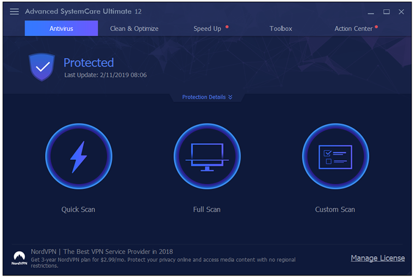Open the Clean & Optimize tab

tap(134, 28)
